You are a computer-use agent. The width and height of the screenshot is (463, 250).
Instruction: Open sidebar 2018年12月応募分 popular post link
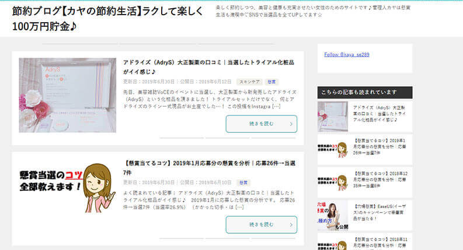(x=380, y=179)
